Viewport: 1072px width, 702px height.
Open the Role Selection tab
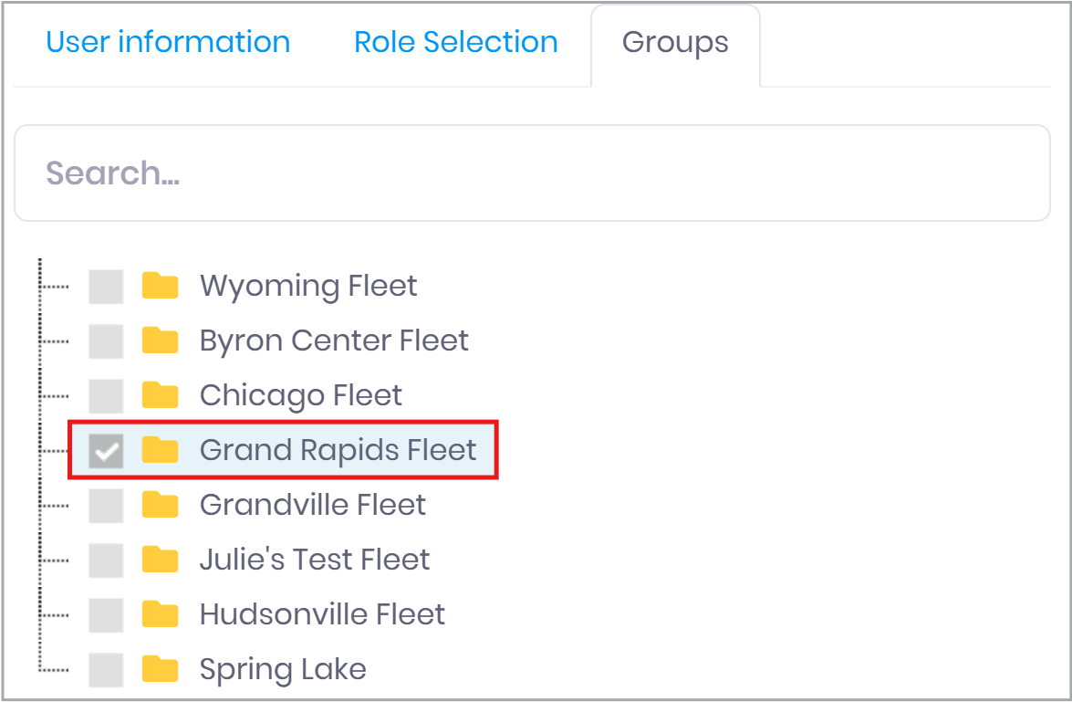click(x=456, y=42)
